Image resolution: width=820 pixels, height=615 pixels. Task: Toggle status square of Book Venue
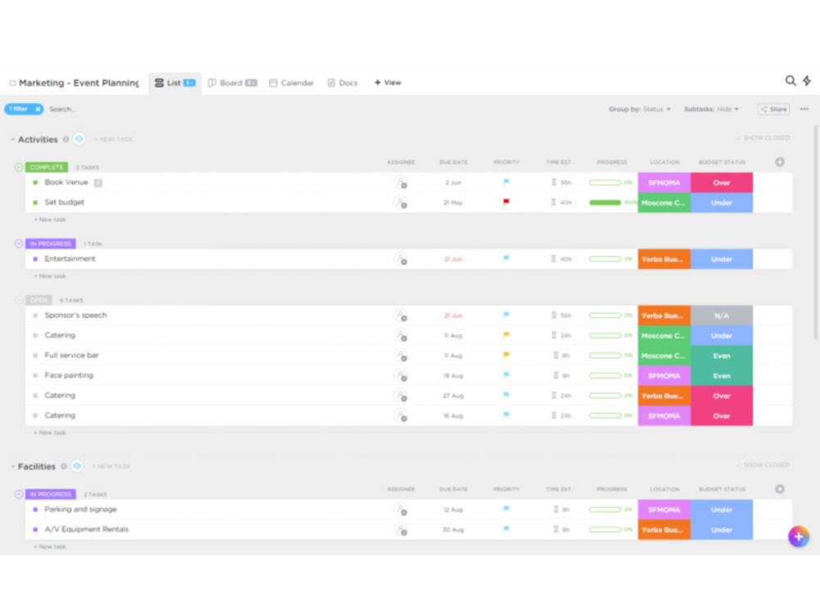pos(35,183)
